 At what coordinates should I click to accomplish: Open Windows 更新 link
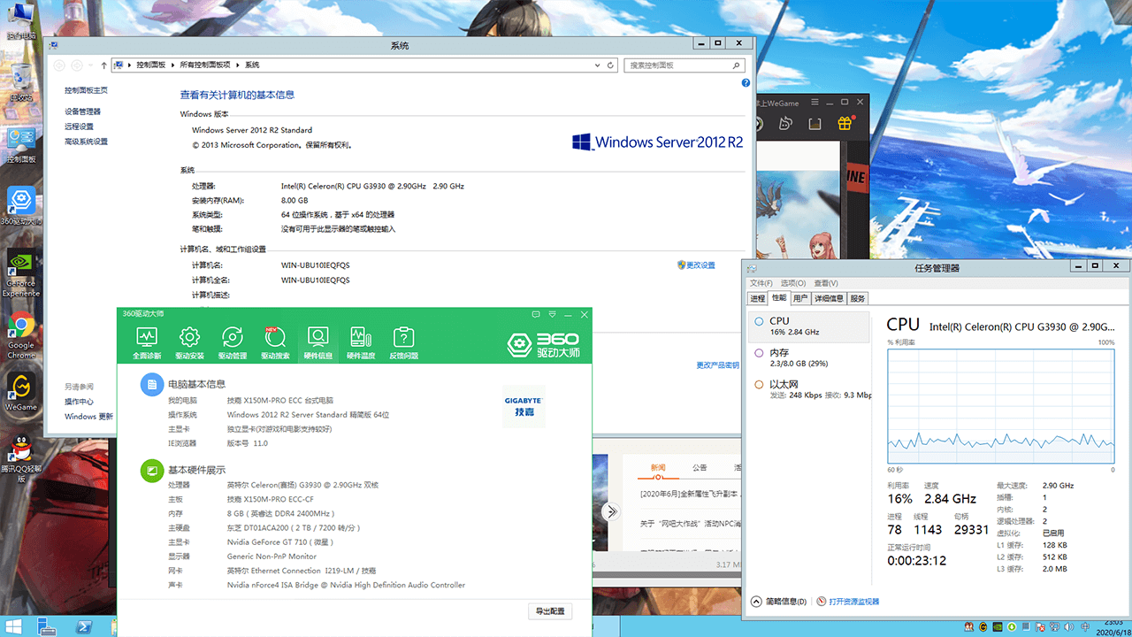click(88, 417)
